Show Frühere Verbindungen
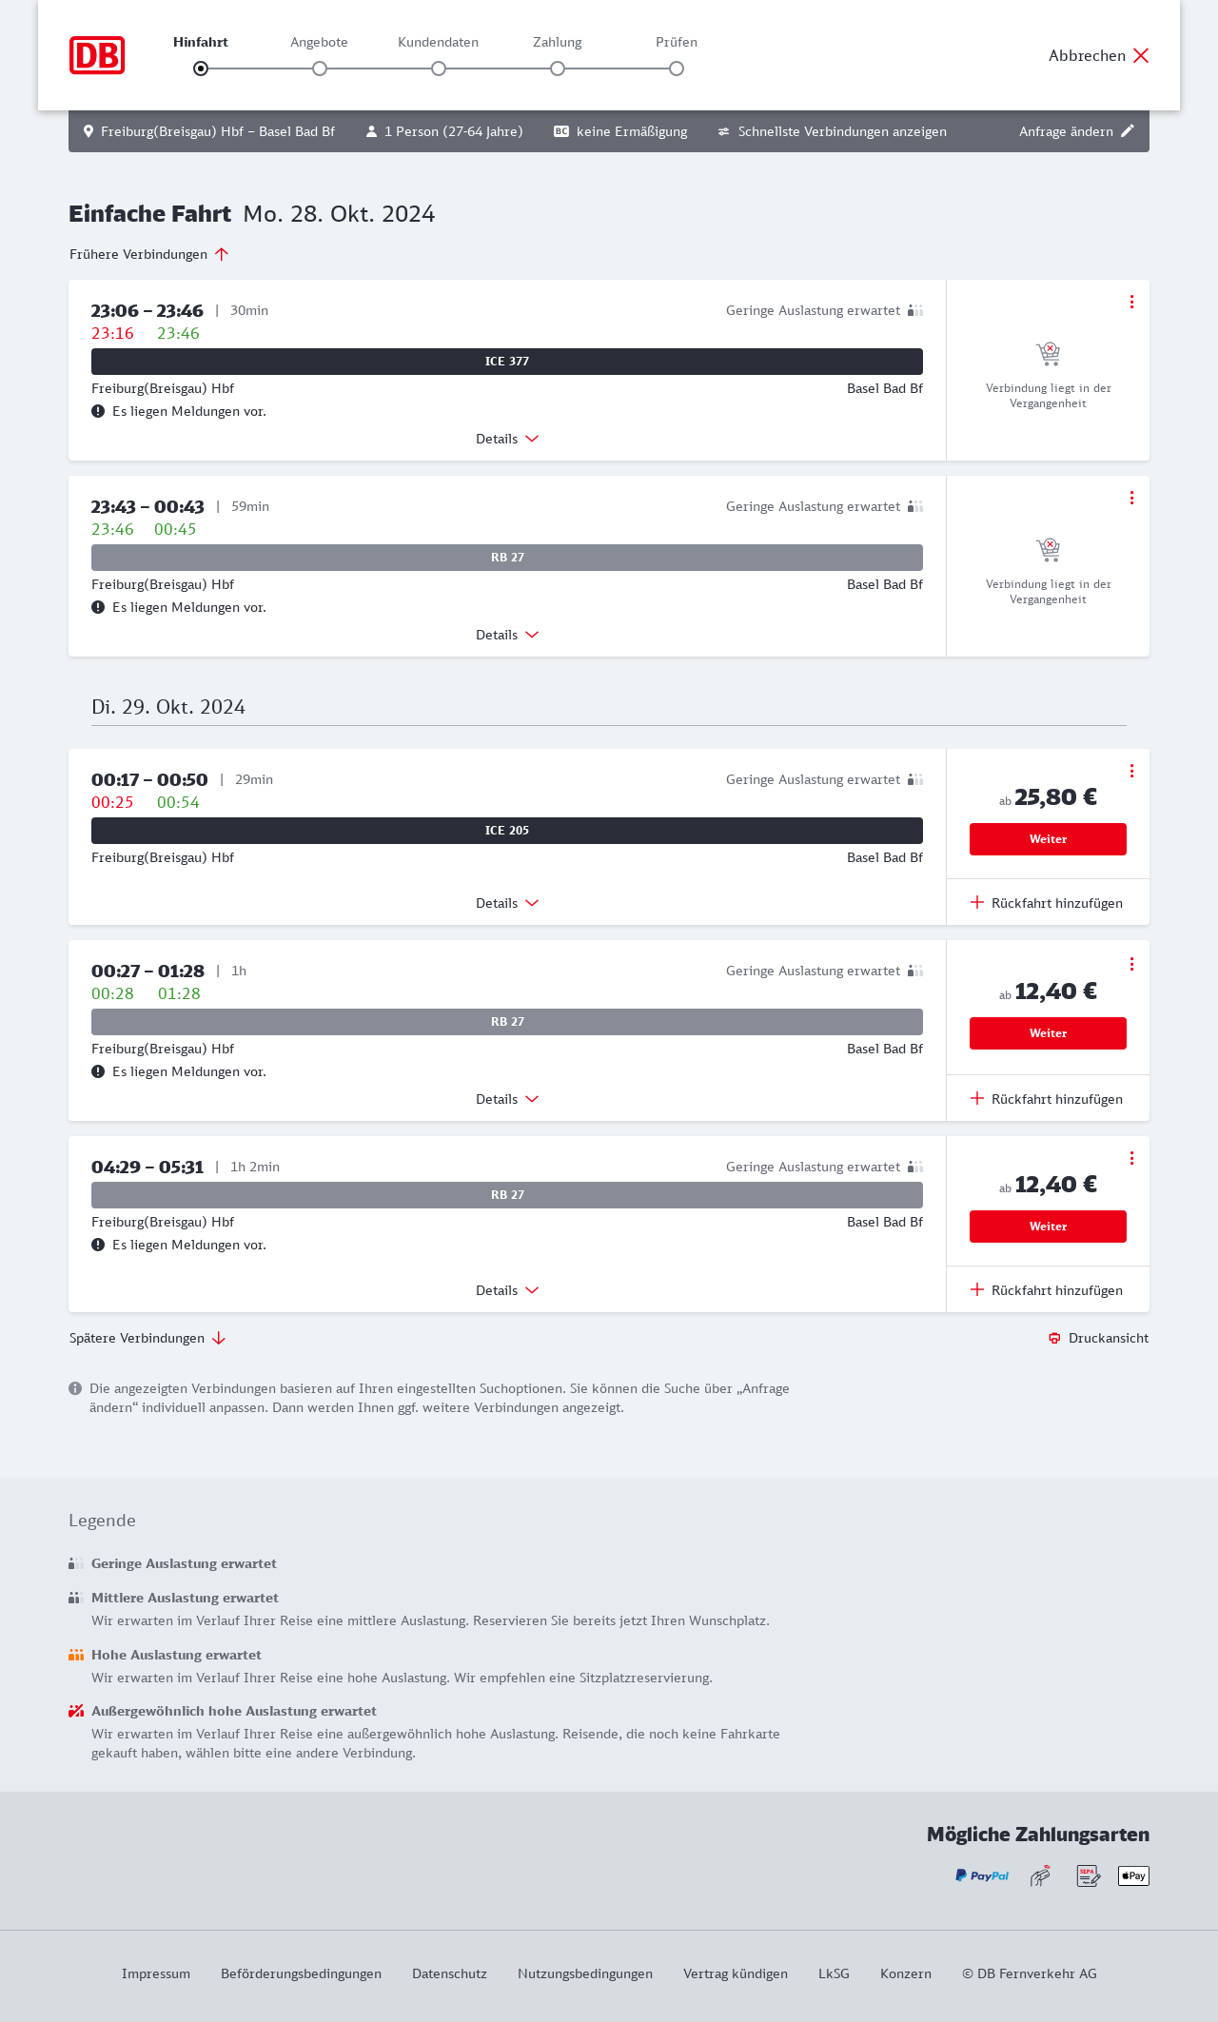1218x2022 pixels. (149, 254)
